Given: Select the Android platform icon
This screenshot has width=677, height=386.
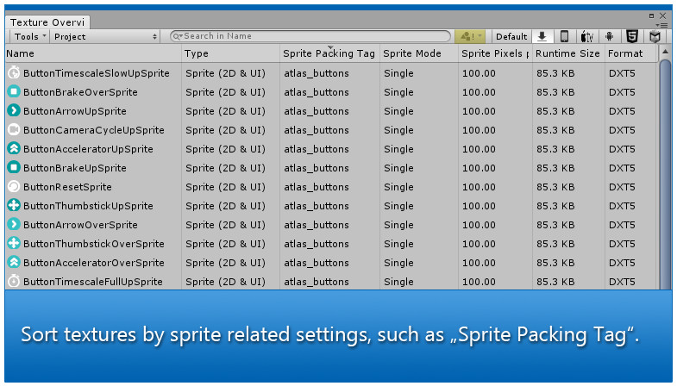Looking at the screenshot, I should pyautogui.click(x=610, y=36).
